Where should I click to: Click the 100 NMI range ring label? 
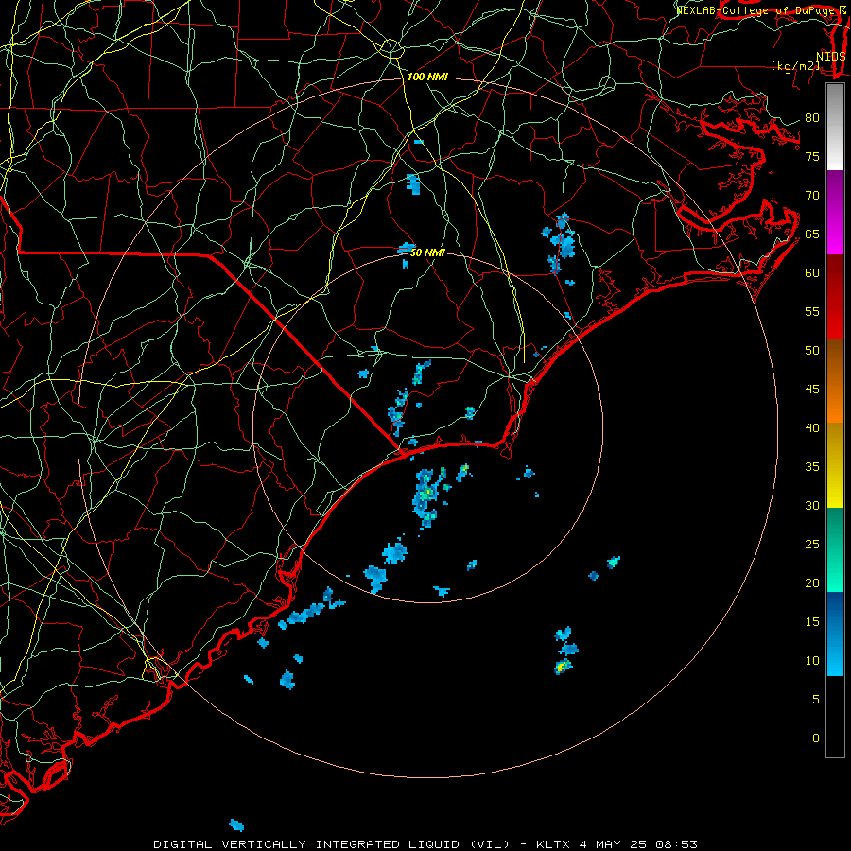click(x=427, y=77)
